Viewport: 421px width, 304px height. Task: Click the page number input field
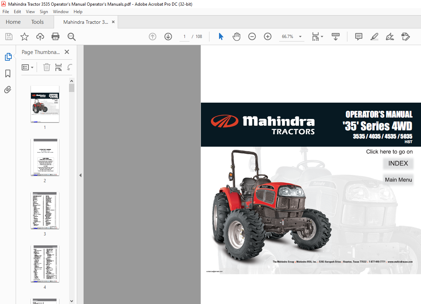pos(185,37)
